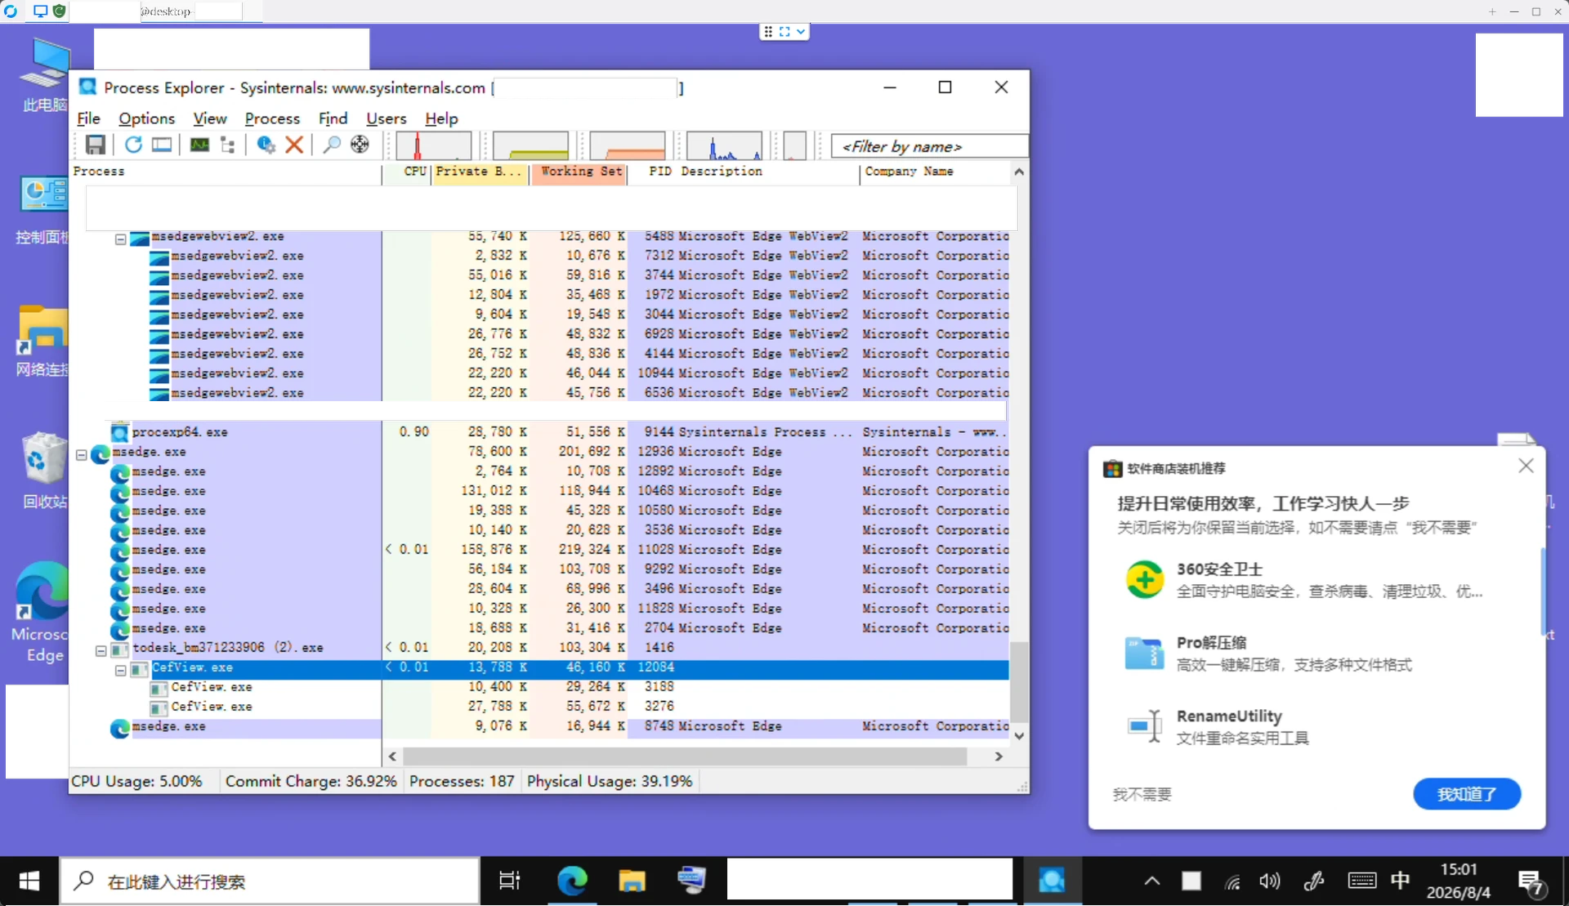Sort by the CPU column header
Image resolution: width=1569 pixels, height=906 pixels.
coord(407,172)
